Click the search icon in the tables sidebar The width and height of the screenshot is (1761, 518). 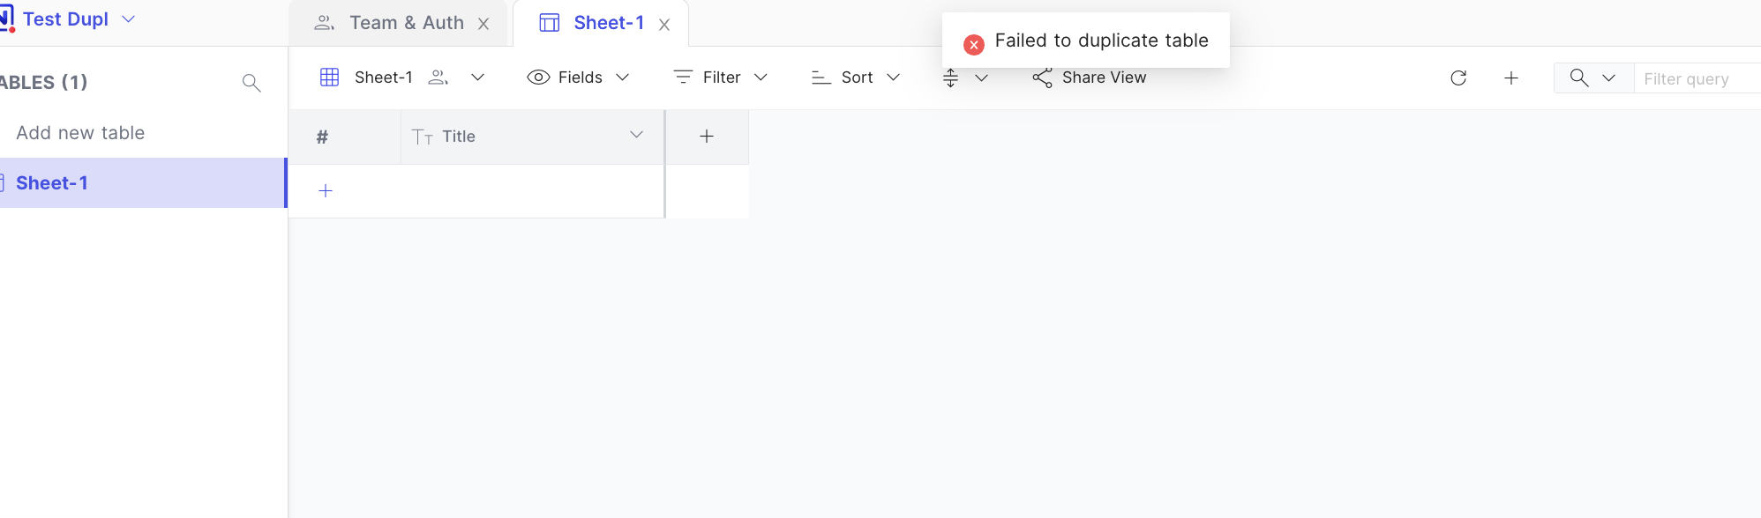(251, 82)
